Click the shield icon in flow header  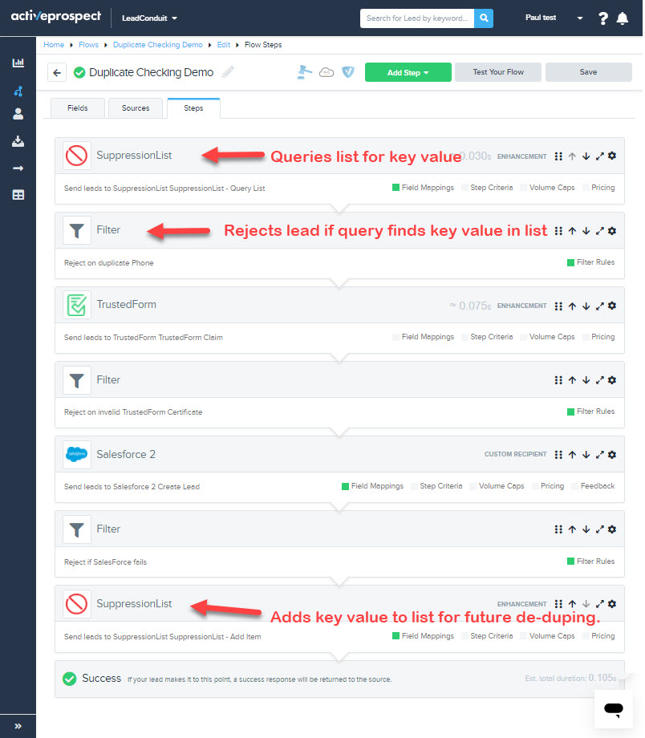(x=348, y=72)
